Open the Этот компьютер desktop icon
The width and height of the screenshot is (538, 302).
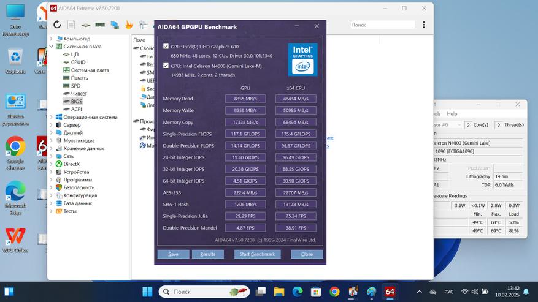15,20
